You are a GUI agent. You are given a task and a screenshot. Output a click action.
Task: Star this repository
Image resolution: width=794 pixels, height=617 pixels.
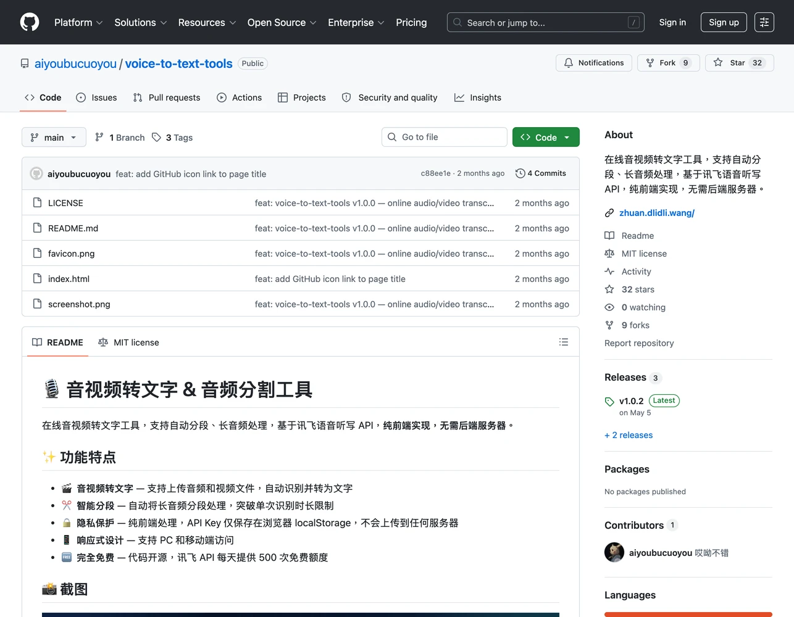739,63
